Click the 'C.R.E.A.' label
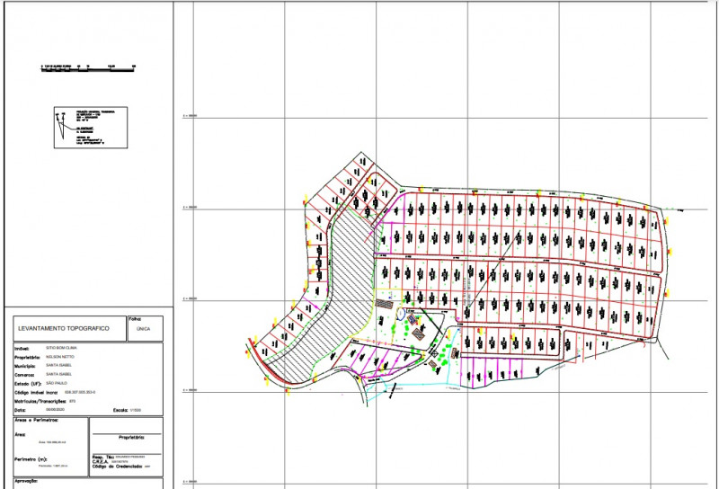The width and height of the screenshot is (719, 489). (101, 461)
